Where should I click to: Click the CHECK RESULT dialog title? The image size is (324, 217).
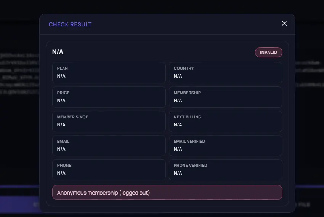tap(70, 24)
